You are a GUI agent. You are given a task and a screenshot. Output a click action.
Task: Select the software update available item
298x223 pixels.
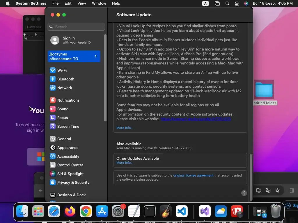(x=74, y=56)
